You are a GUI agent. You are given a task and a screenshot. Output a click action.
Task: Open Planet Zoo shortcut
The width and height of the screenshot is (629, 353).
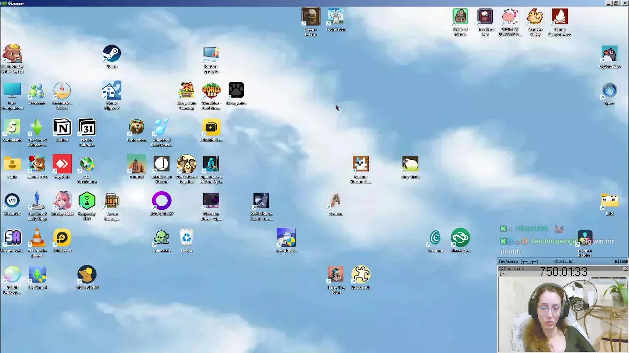point(460,238)
